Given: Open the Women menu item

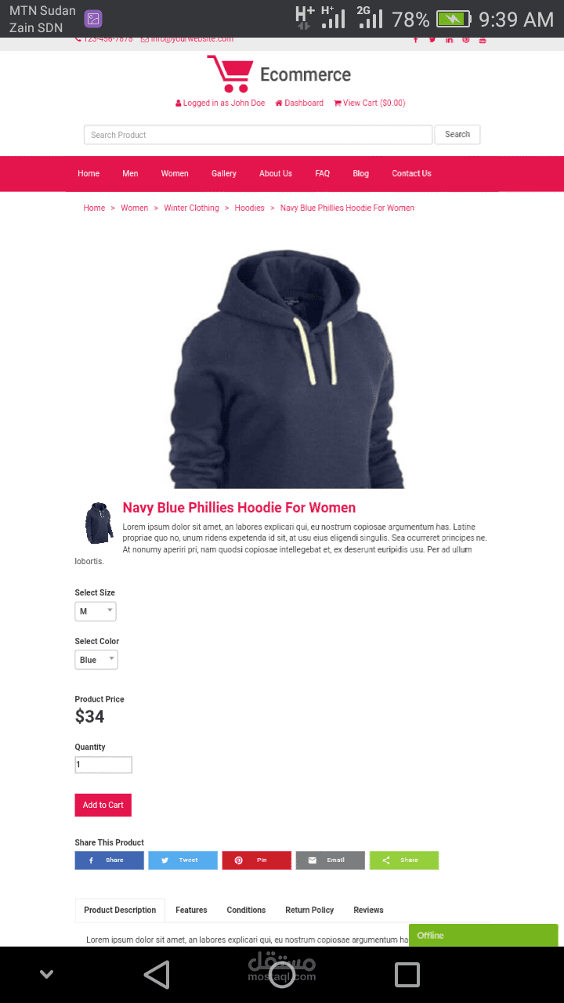Looking at the screenshot, I should 175,174.
